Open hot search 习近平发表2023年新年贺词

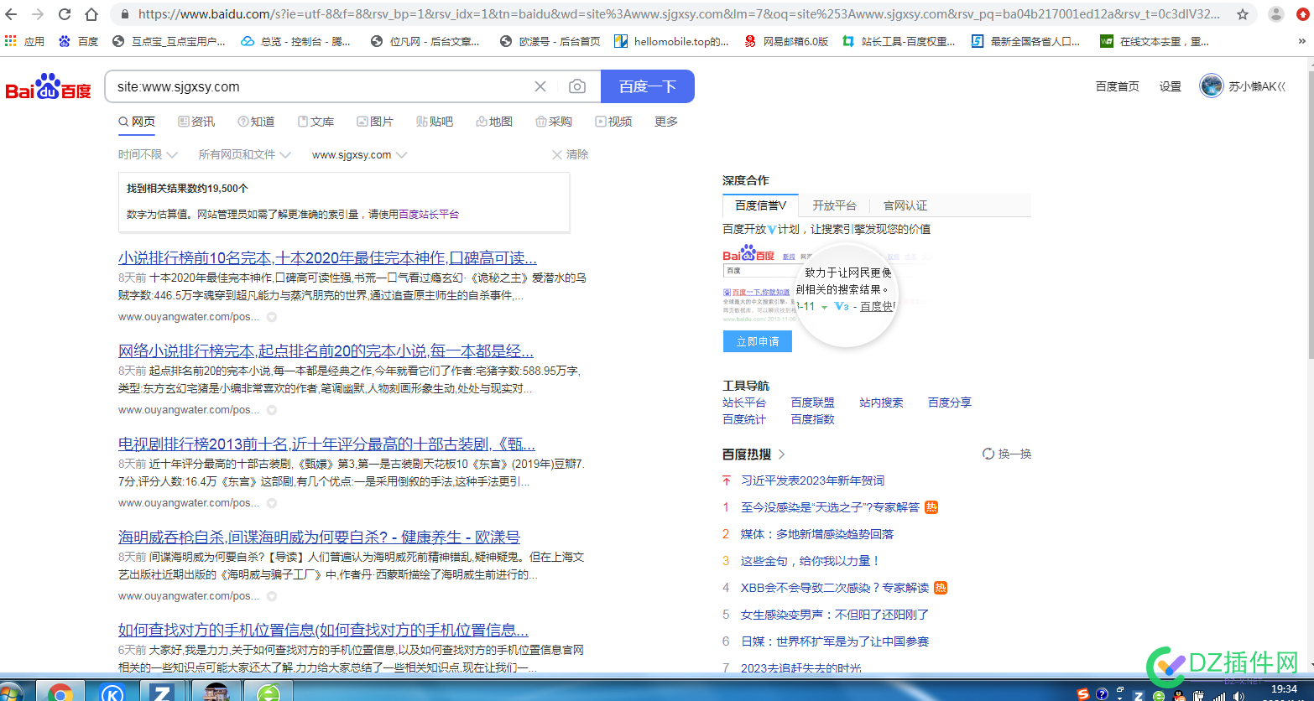(x=812, y=480)
